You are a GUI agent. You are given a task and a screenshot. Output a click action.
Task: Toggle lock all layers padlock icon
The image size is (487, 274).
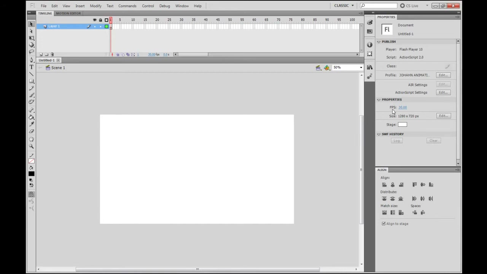[100, 20]
